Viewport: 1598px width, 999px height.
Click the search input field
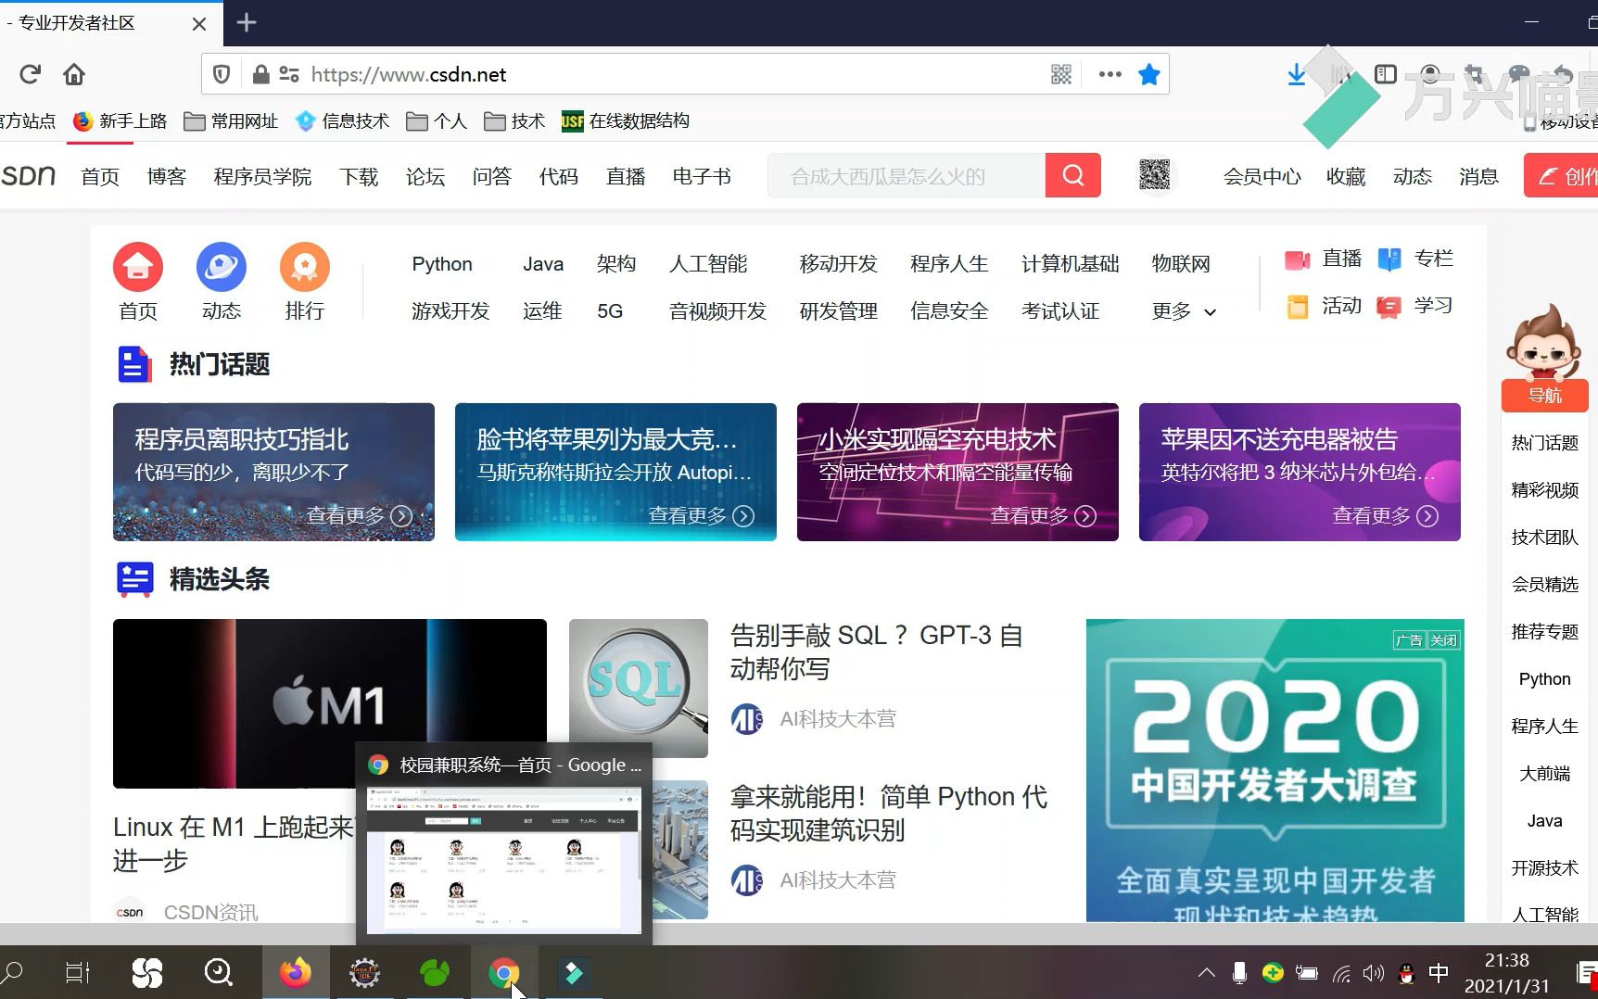click(907, 175)
